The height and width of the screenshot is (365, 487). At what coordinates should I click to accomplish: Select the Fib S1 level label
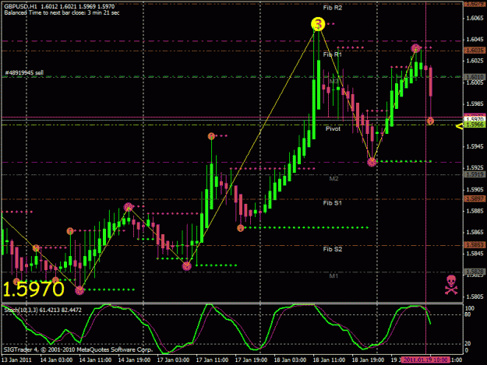332,203
